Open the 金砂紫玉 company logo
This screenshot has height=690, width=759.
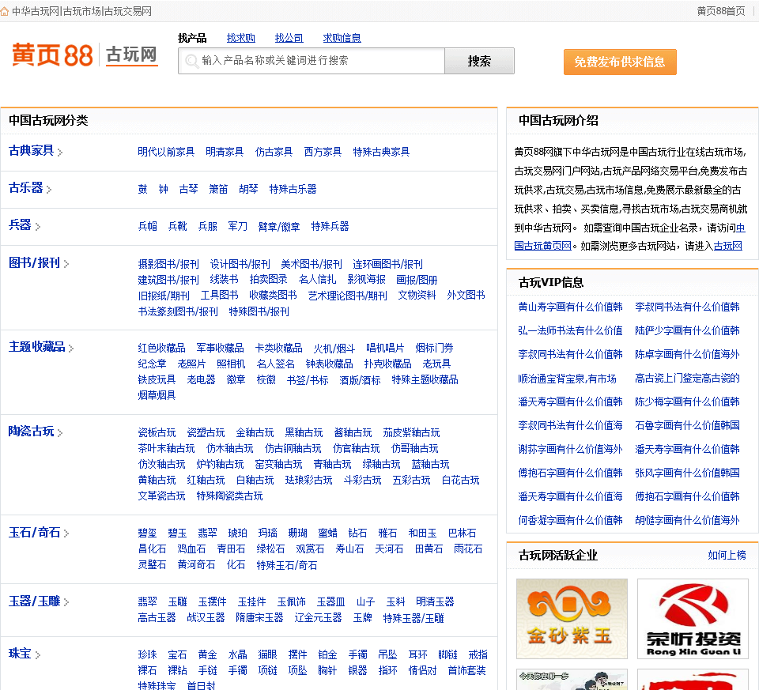pyautogui.click(x=572, y=618)
